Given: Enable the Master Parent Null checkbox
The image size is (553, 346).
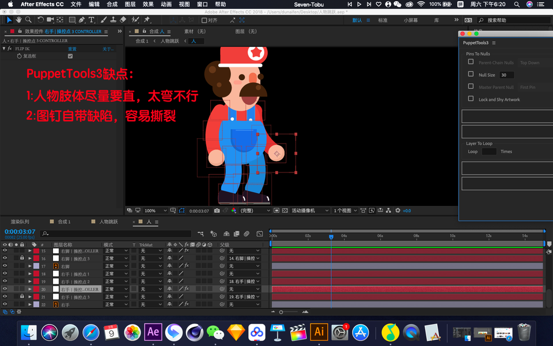Looking at the screenshot, I should click(x=471, y=86).
